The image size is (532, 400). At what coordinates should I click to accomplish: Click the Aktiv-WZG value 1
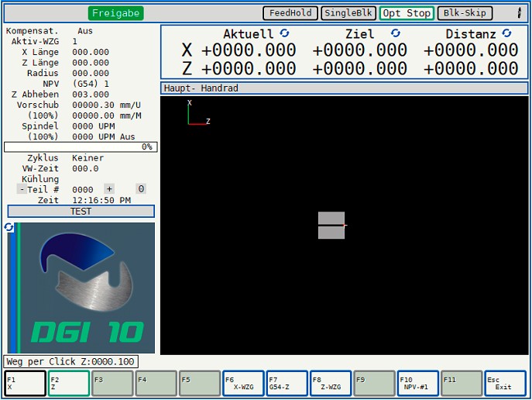tap(74, 41)
